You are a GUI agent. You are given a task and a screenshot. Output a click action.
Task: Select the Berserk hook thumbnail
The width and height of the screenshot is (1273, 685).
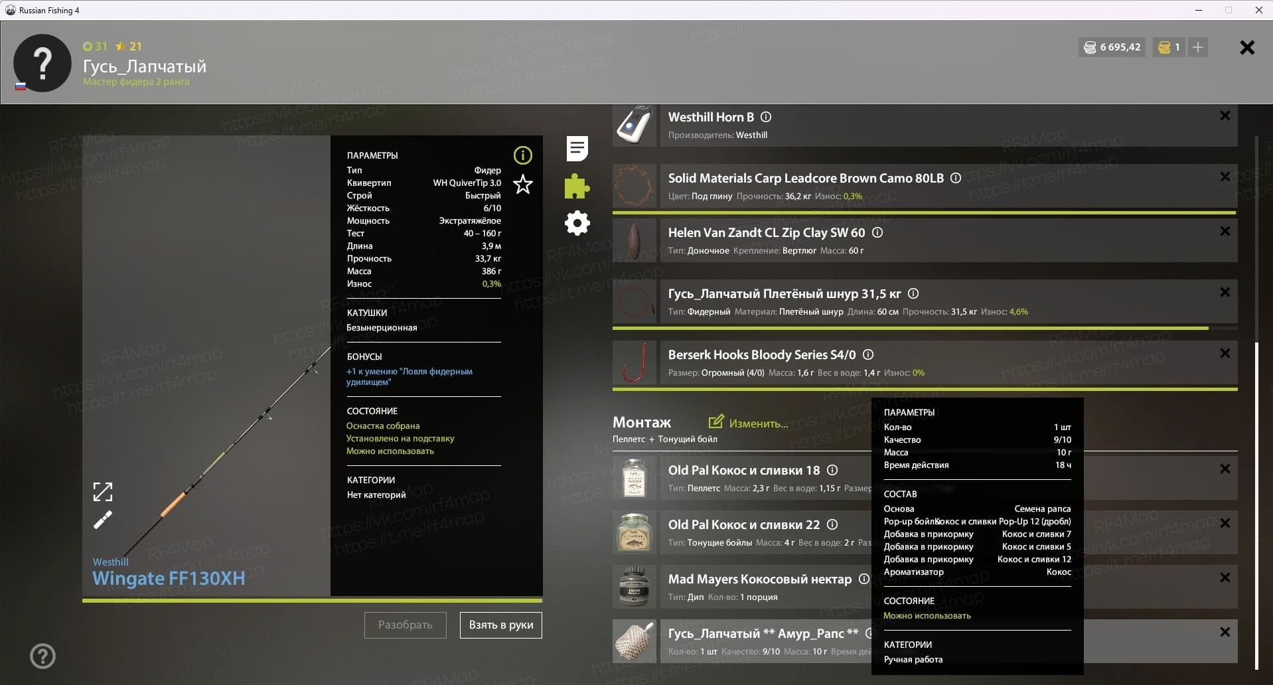635,362
